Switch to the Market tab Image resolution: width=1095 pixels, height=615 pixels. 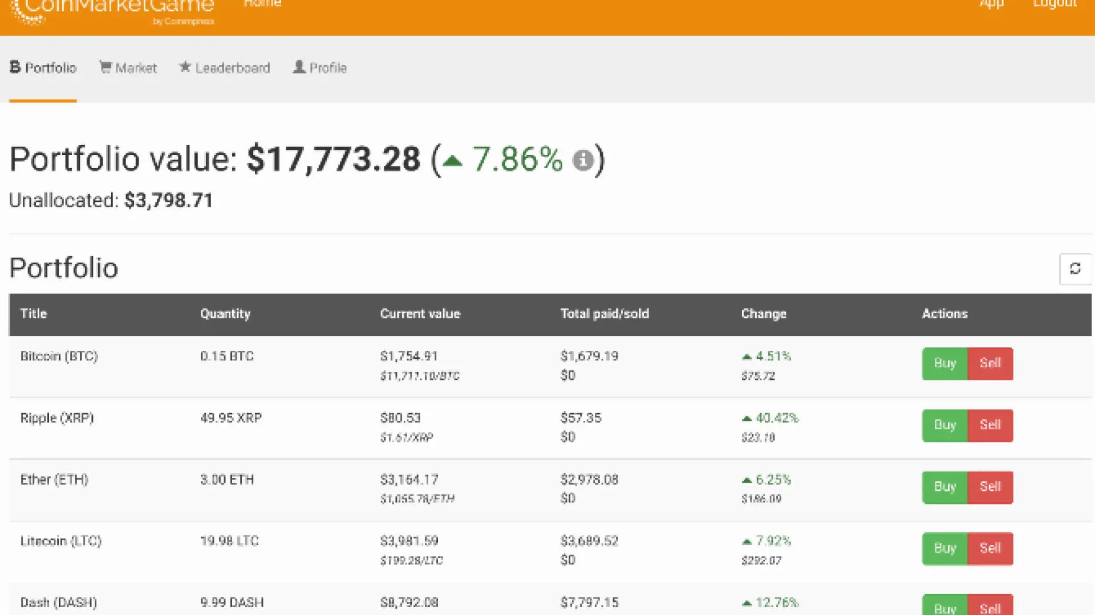136,67
